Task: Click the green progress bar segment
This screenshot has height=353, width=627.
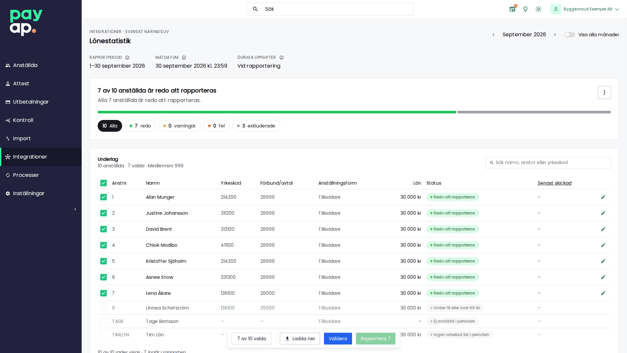Action: 277,112
